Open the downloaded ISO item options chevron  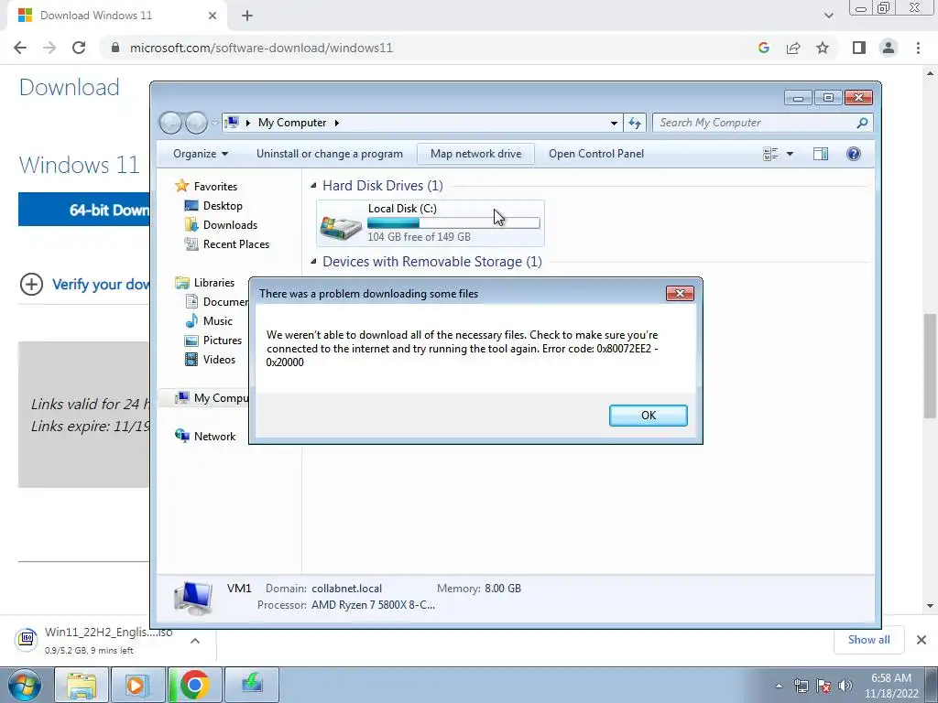pyautogui.click(x=195, y=641)
